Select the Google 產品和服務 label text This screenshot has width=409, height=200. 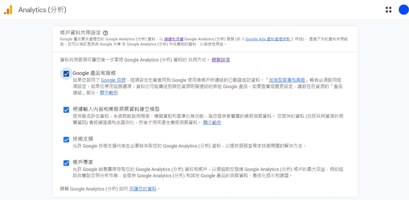tap(94, 73)
